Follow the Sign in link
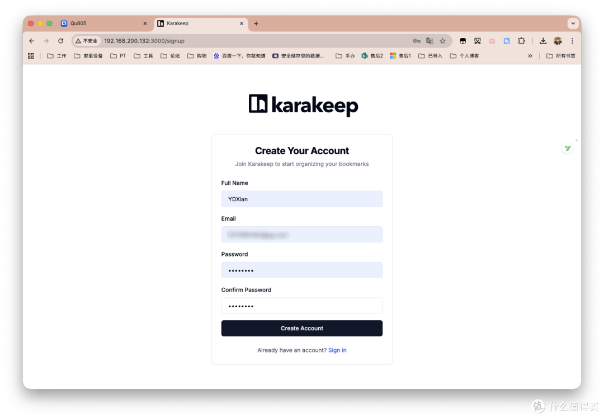This screenshot has width=604, height=419. pos(337,350)
